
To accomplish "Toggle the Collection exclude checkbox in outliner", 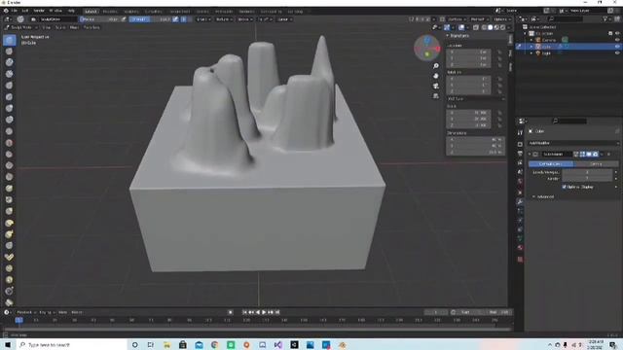I will coord(610,34).
